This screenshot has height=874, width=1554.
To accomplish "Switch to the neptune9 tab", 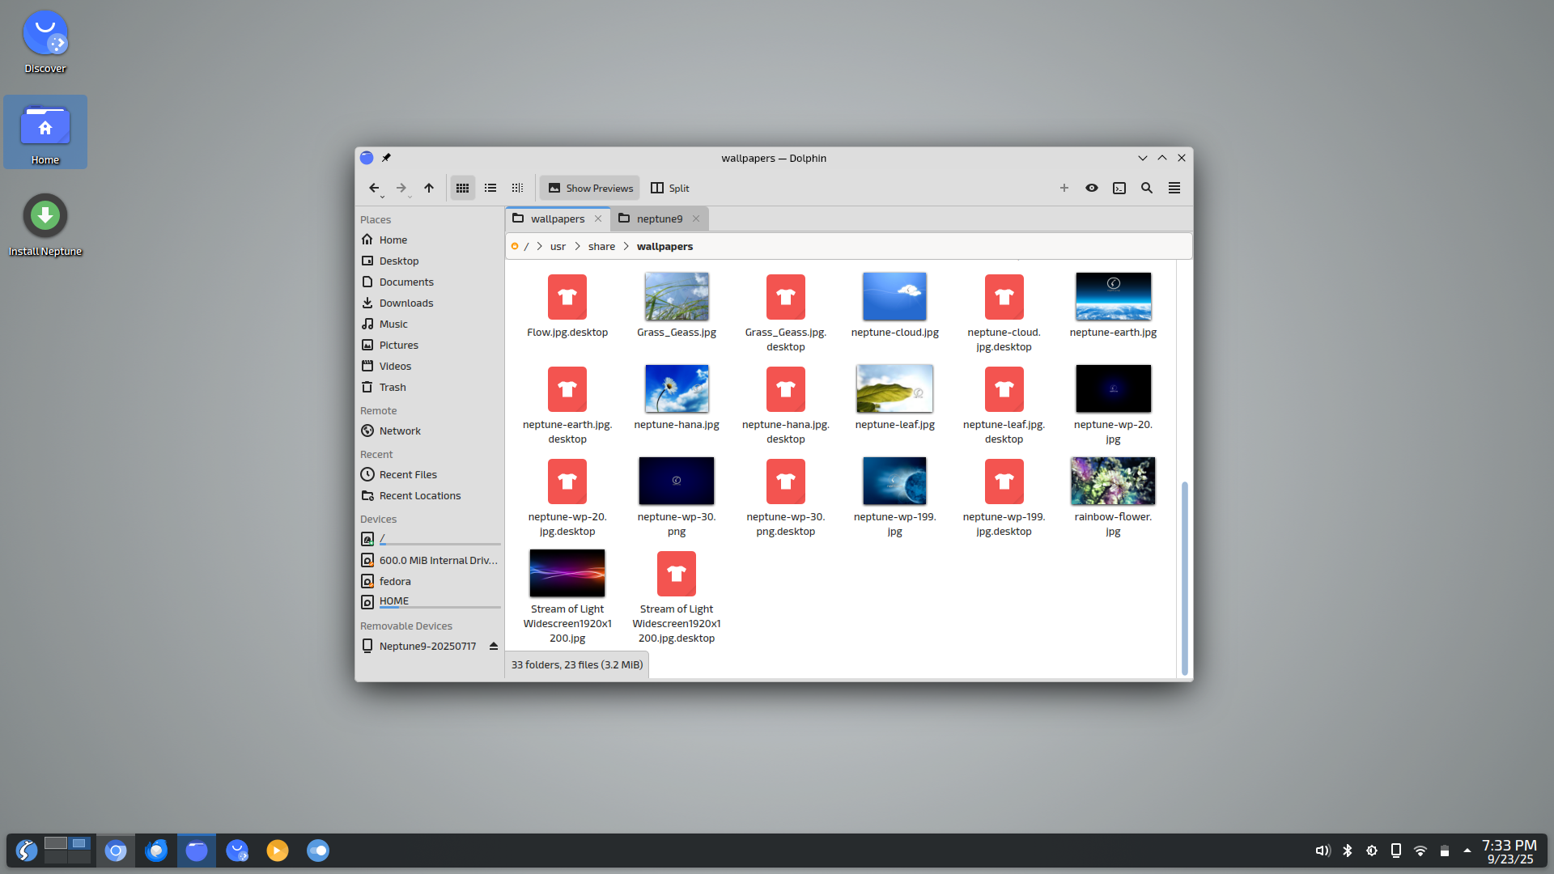I will click(659, 218).
